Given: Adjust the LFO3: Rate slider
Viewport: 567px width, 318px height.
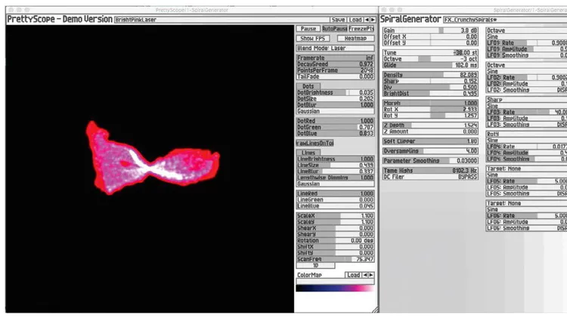Looking at the screenshot, I should pyautogui.click(x=526, y=113).
